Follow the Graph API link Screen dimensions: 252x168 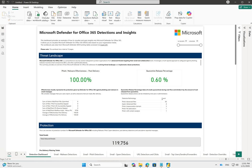point(104,45)
